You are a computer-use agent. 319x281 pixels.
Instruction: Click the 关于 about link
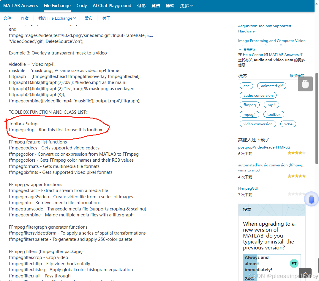tap(106, 18)
